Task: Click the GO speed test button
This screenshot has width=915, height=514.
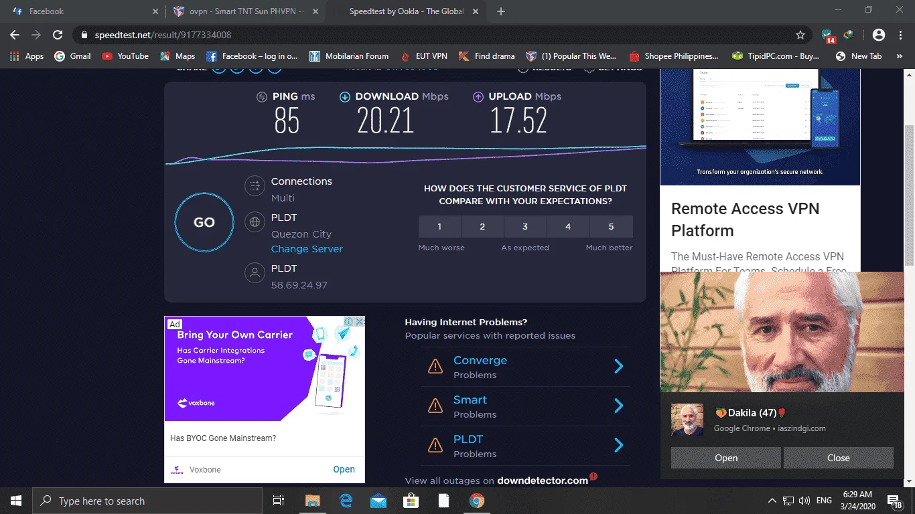Action: click(204, 222)
